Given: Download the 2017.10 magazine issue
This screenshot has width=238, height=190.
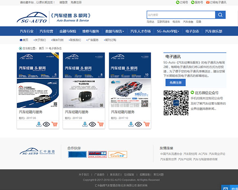Looking at the screenshot, I should (131, 124).
